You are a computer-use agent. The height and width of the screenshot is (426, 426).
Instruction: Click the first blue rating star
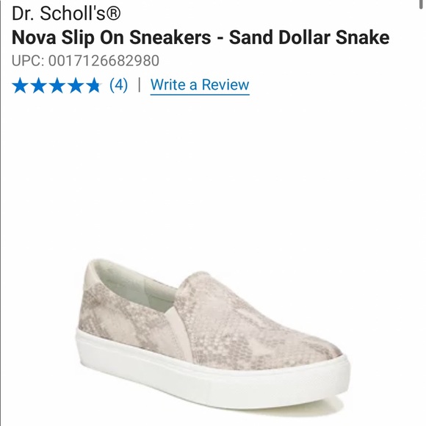[20, 85]
